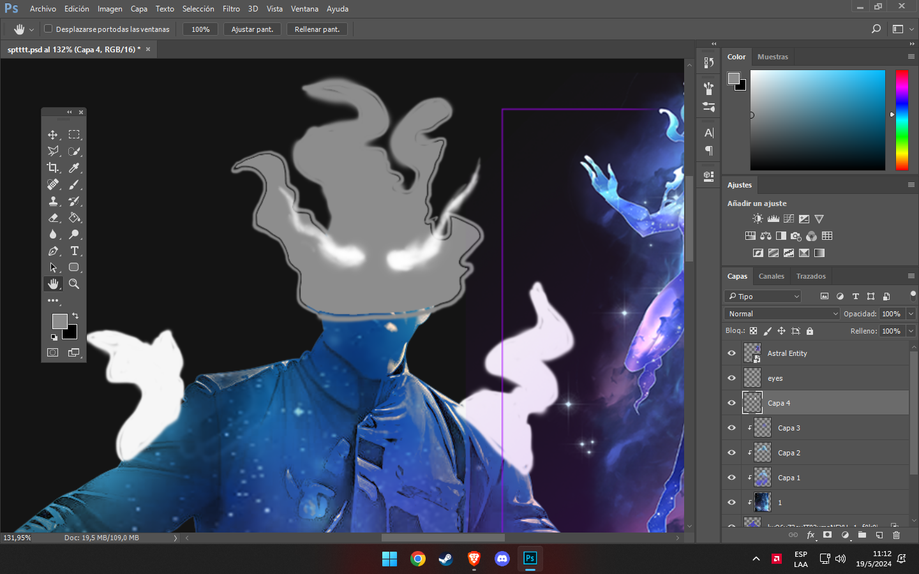Select the Eyedropper tool
The width and height of the screenshot is (919, 574).
[x=74, y=168]
